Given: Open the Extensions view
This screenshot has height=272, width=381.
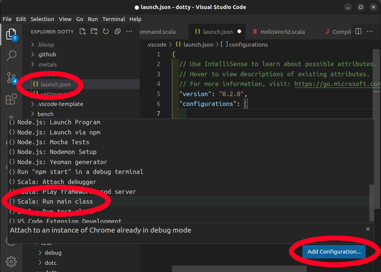Looking at the screenshot, I should pos(11,99).
